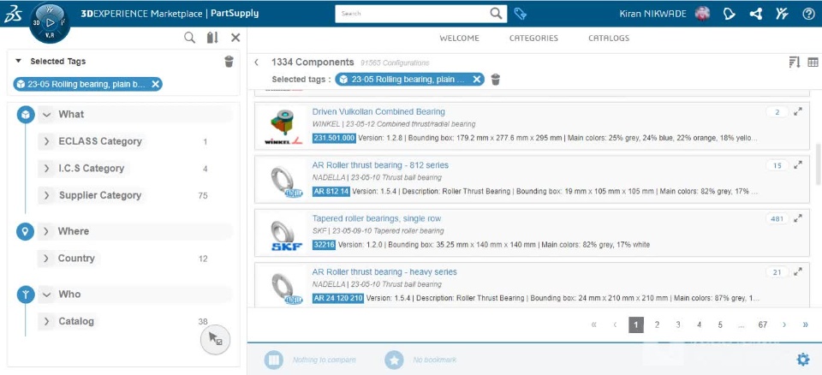
Task: Delete selected tags trash in left panel
Action: coord(229,62)
